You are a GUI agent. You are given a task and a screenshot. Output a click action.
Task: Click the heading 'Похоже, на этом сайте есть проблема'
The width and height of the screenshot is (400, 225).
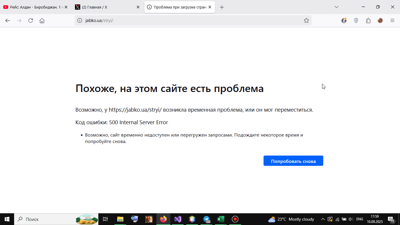click(170, 88)
